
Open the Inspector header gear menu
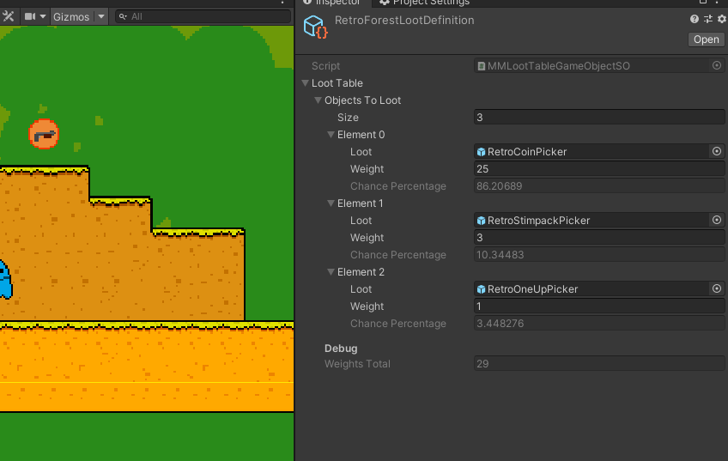[721, 19]
